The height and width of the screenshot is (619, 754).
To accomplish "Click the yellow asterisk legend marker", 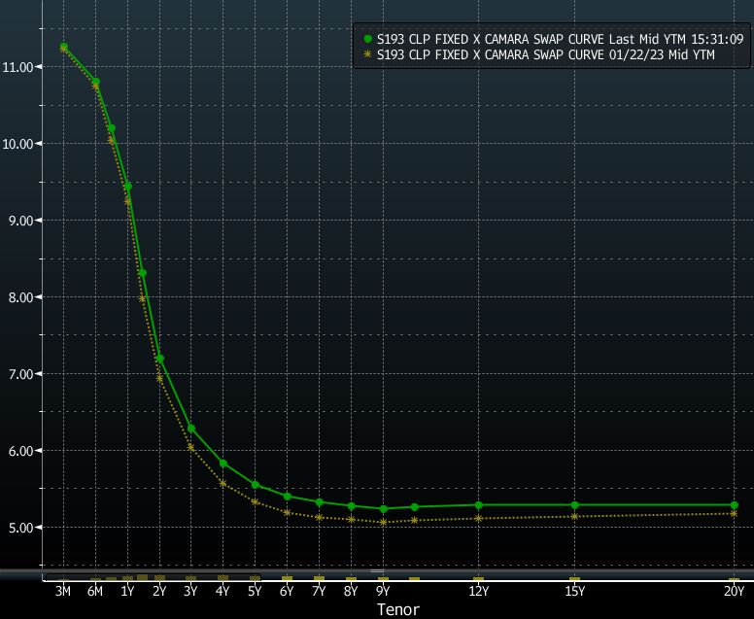I will pyautogui.click(x=368, y=55).
